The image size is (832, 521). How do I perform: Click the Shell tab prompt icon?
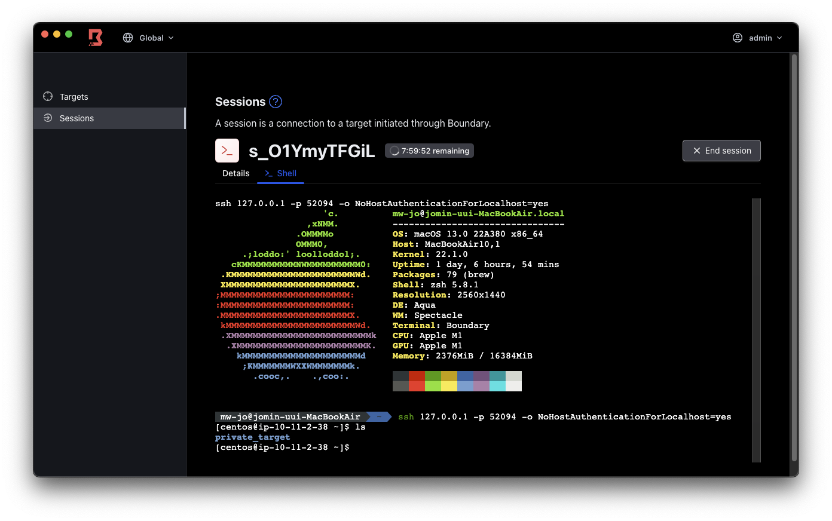tap(269, 173)
